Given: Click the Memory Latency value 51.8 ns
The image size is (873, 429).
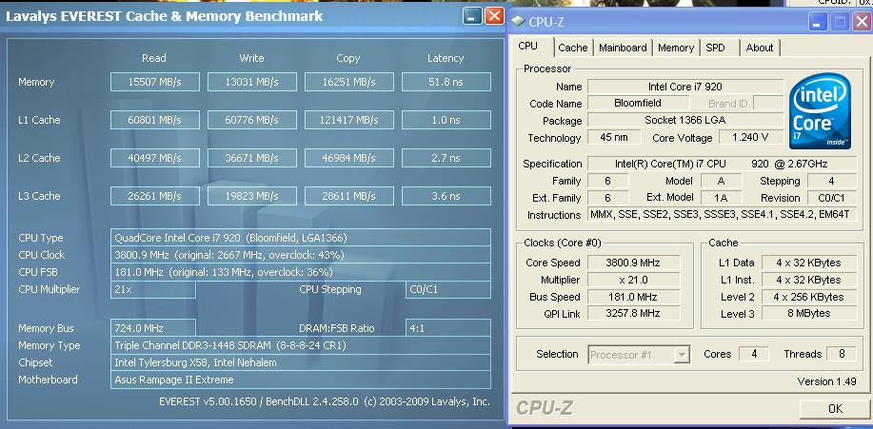Looking at the screenshot, I should point(446,82).
